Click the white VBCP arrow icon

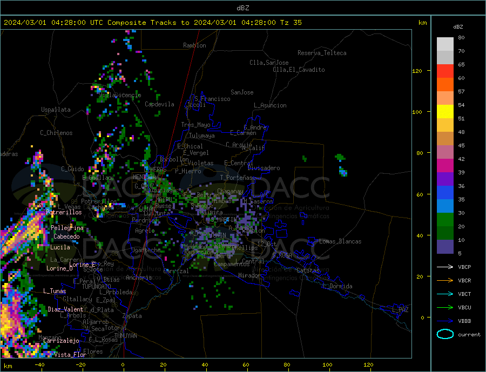coord(445,267)
